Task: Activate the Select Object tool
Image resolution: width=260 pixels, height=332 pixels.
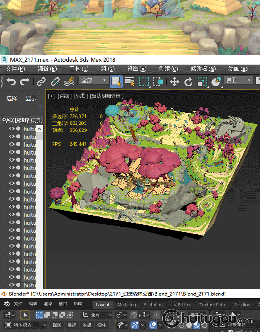Action: (x=116, y=82)
